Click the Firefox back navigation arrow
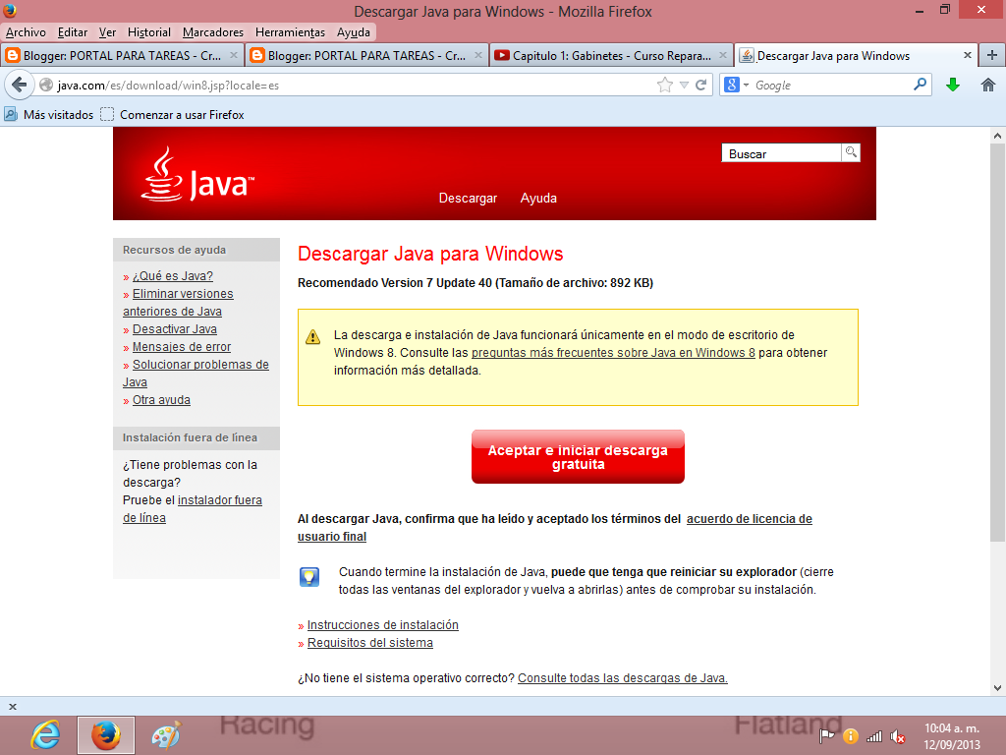The image size is (1006, 755). [x=19, y=86]
